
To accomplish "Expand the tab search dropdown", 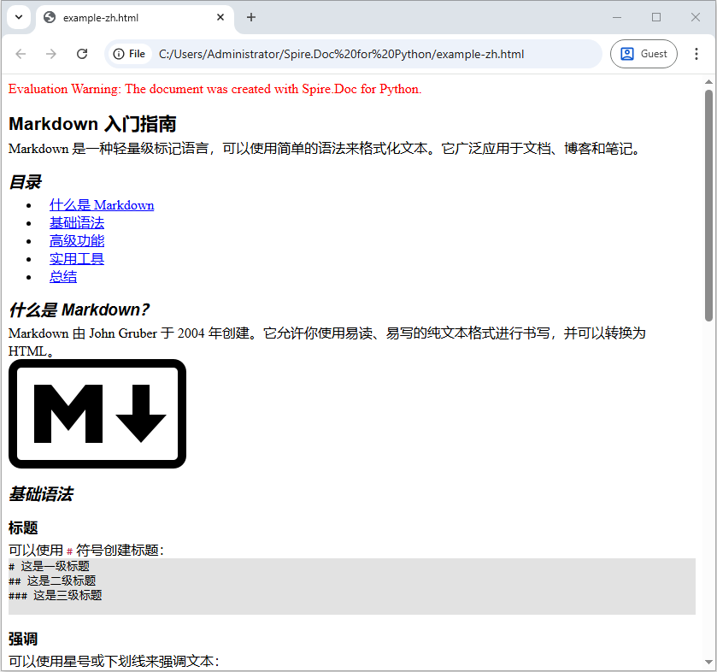I will 17,17.
